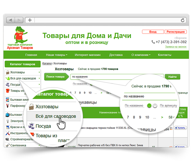The height and width of the screenshot is (161, 191).
Task: Click the plus new tab icon
Action: click(x=30, y=20)
